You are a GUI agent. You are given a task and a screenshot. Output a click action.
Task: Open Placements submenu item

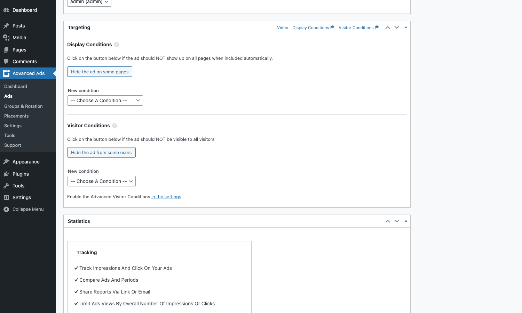click(16, 116)
